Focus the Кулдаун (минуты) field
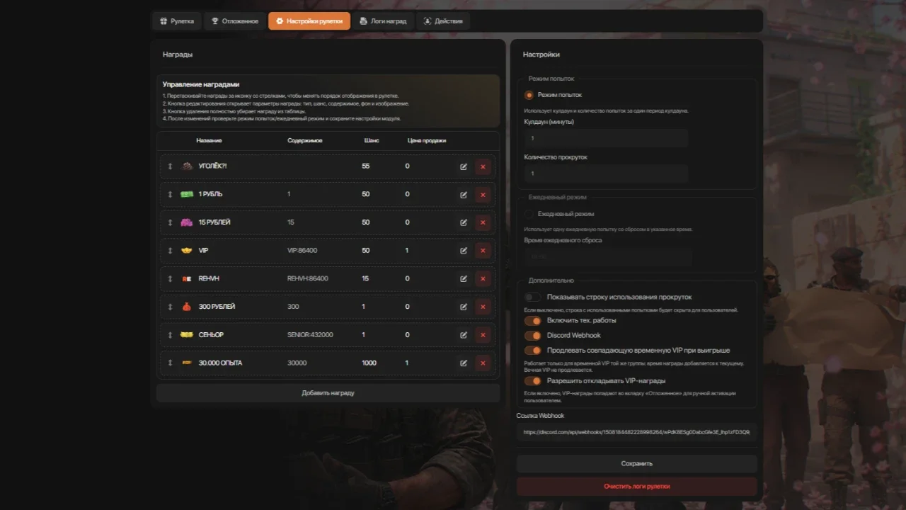Screen dimensions: 906x510 606,138
